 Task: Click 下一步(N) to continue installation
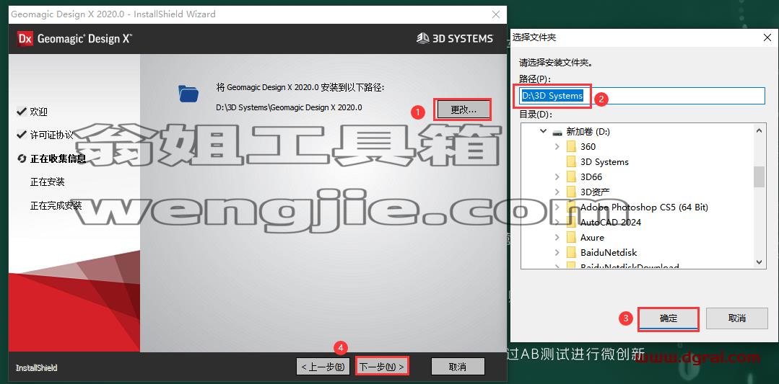point(382,367)
